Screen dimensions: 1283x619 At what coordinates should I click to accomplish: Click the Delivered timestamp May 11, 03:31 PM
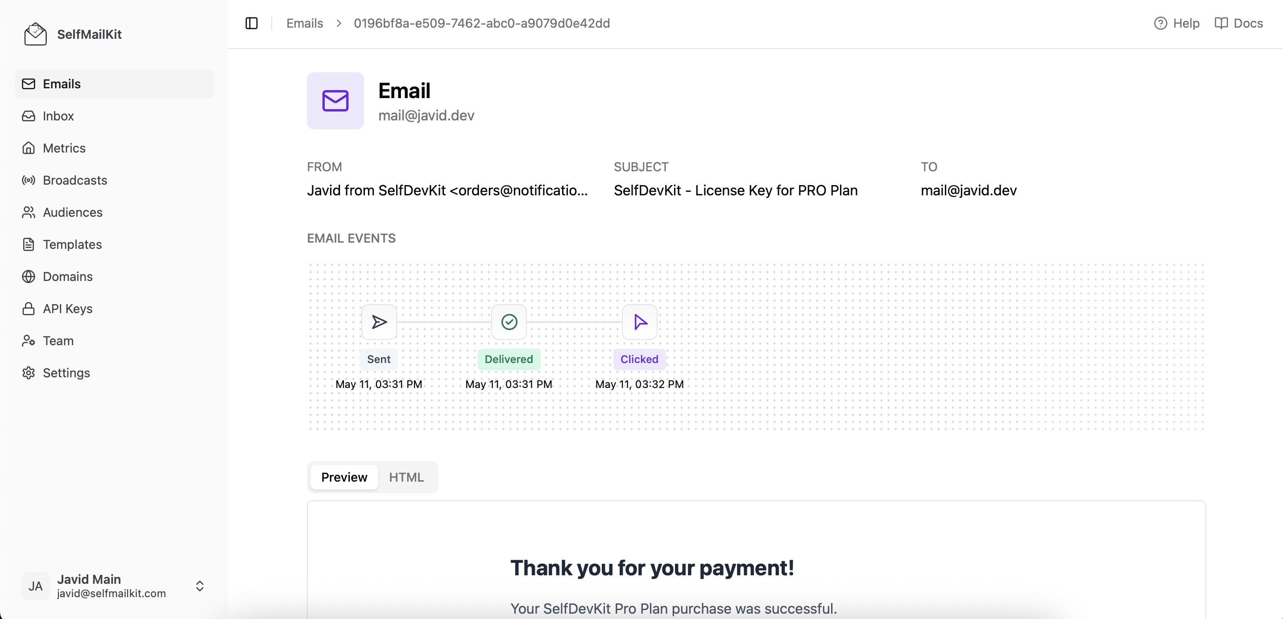pos(509,384)
